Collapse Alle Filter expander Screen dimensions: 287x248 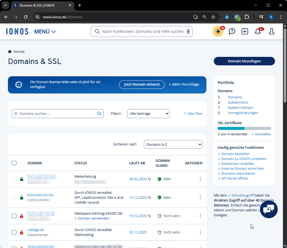point(193,114)
